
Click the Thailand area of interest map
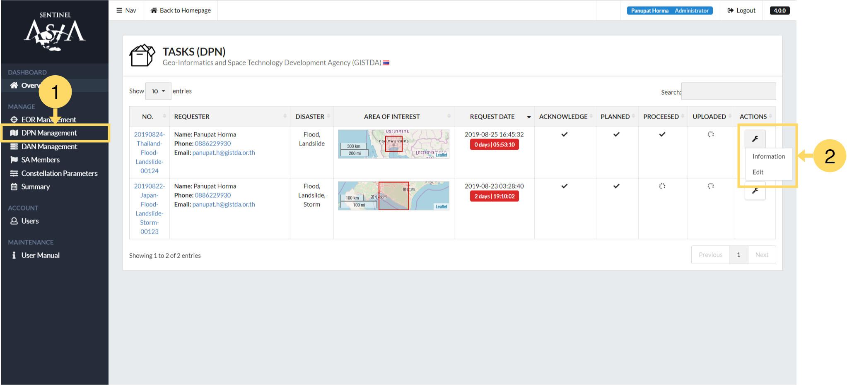click(x=393, y=144)
